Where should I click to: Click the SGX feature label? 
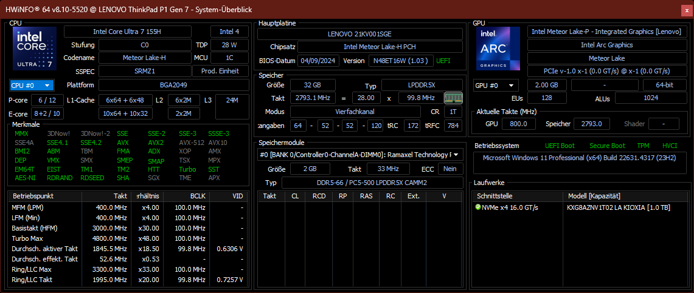(x=154, y=178)
